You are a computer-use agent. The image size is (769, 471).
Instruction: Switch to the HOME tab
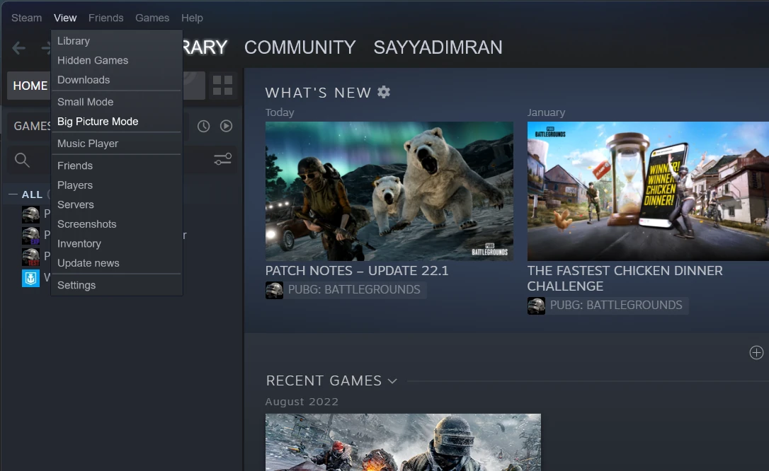(x=29, y=85)
